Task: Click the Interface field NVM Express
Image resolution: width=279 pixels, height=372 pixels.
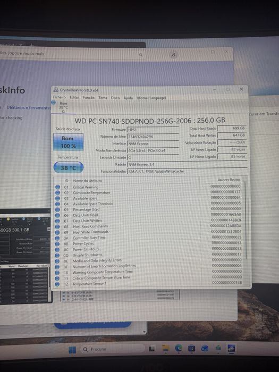Action: 153,143
